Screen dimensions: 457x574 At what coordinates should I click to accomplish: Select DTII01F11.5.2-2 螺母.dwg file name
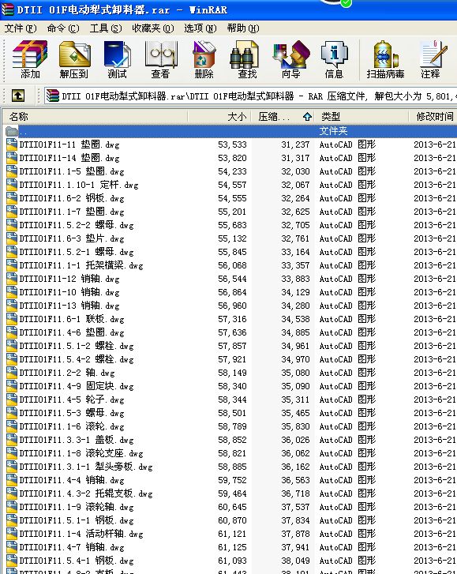[x=77, y=225]
